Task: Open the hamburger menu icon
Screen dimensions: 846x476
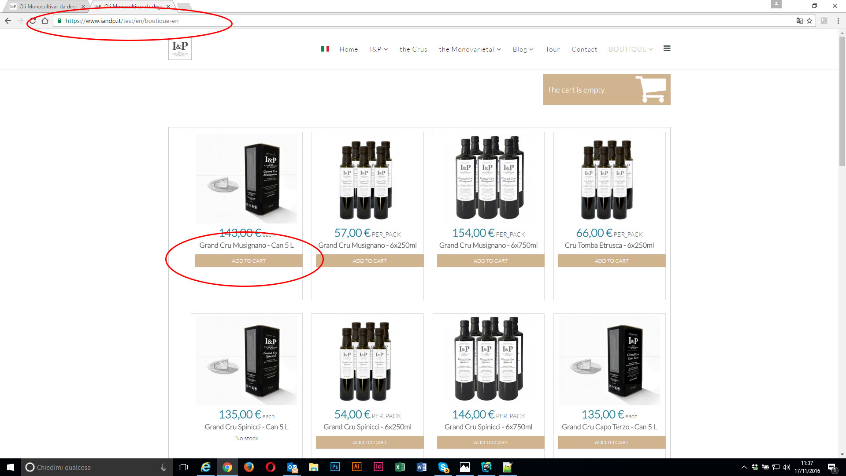Action: (667, 49)
